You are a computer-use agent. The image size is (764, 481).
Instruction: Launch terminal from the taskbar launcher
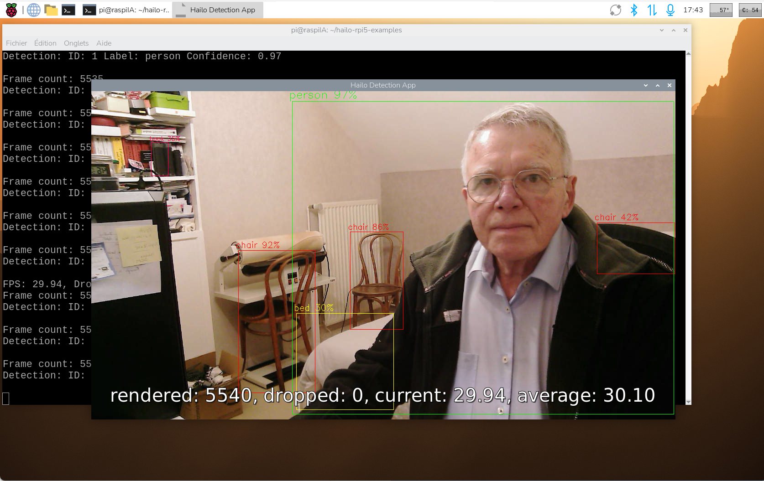coord(68,10)
